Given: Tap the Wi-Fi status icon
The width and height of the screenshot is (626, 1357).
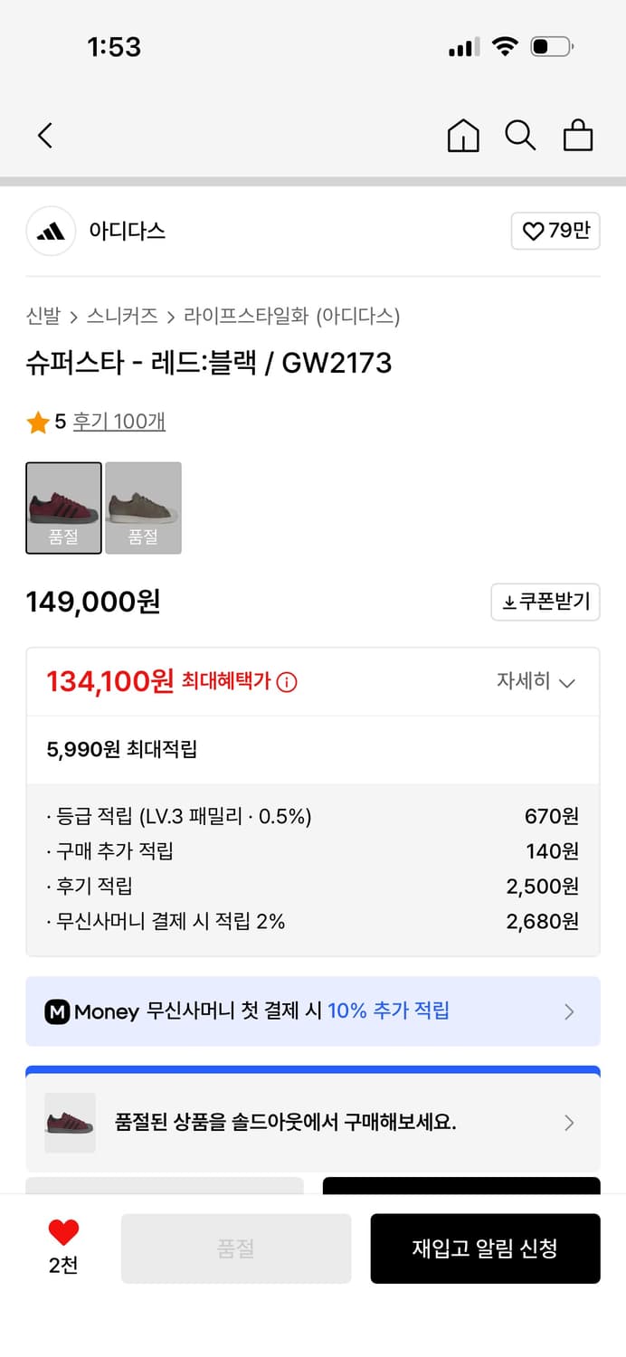Looking at the screenshot, I should pos(506,46).
